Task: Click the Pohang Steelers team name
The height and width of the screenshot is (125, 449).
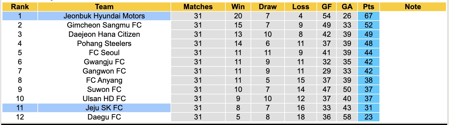Action: tap(104, 44)
